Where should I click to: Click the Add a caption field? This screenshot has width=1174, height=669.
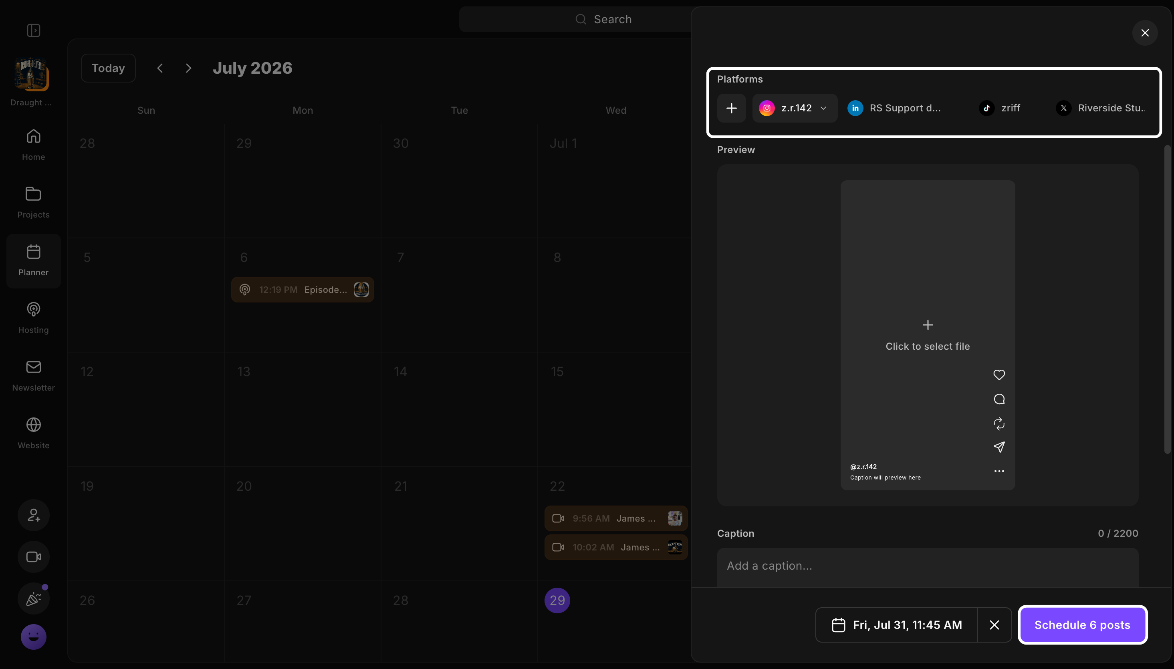click(x=928, y=567)
